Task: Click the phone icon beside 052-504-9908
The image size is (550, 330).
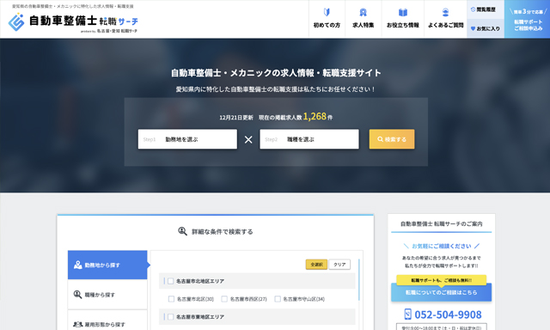Action: coord(407,314)
